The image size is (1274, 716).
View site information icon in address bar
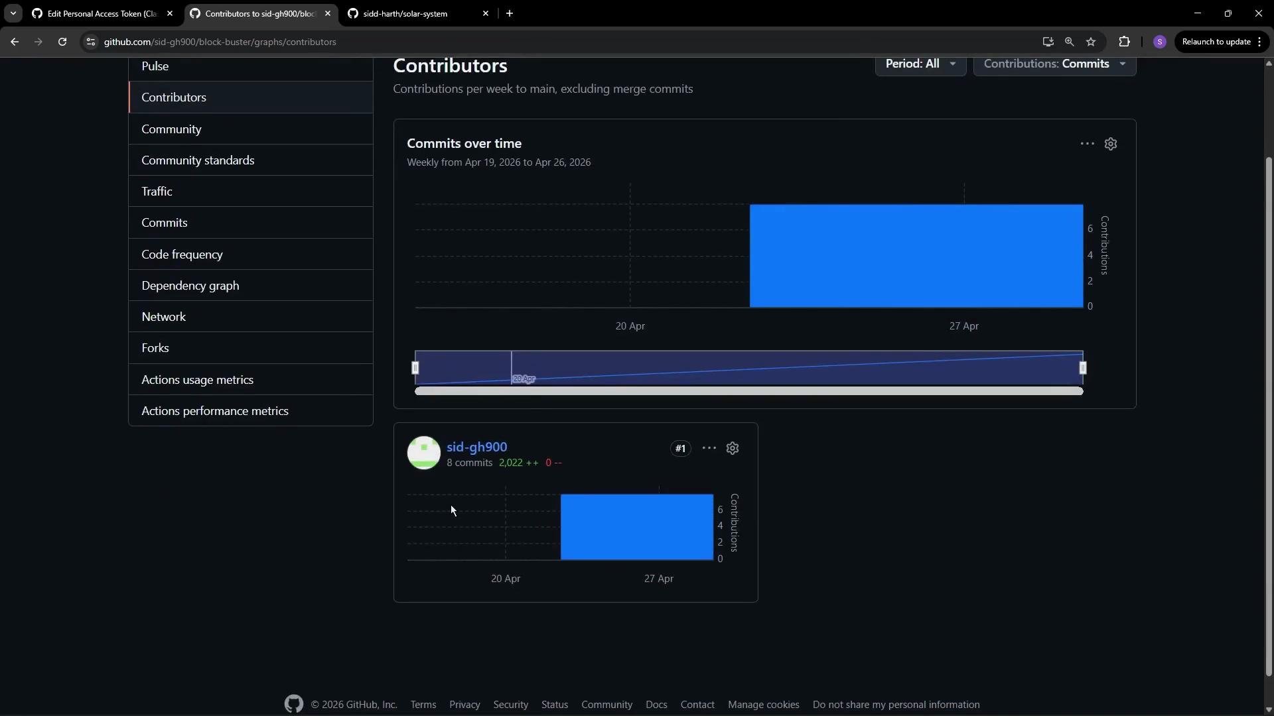click(x=91, y=42)
